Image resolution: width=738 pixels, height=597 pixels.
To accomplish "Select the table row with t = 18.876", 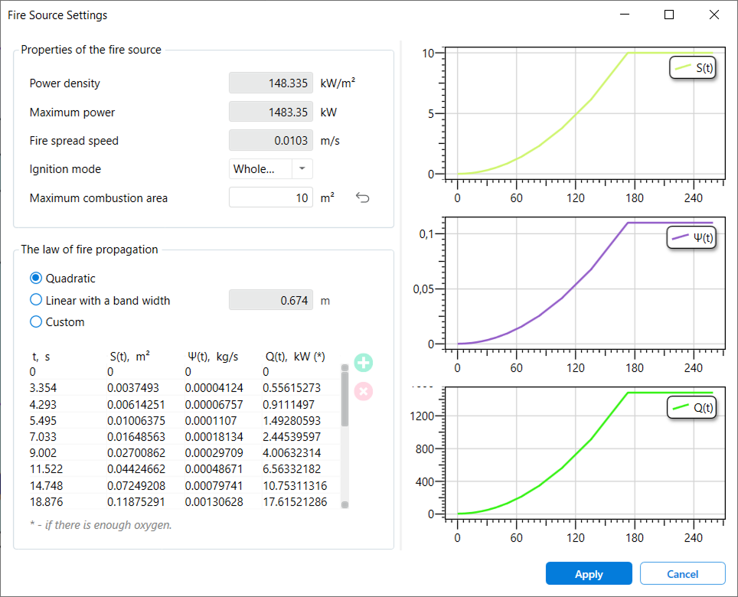I will tap(184, 502).
